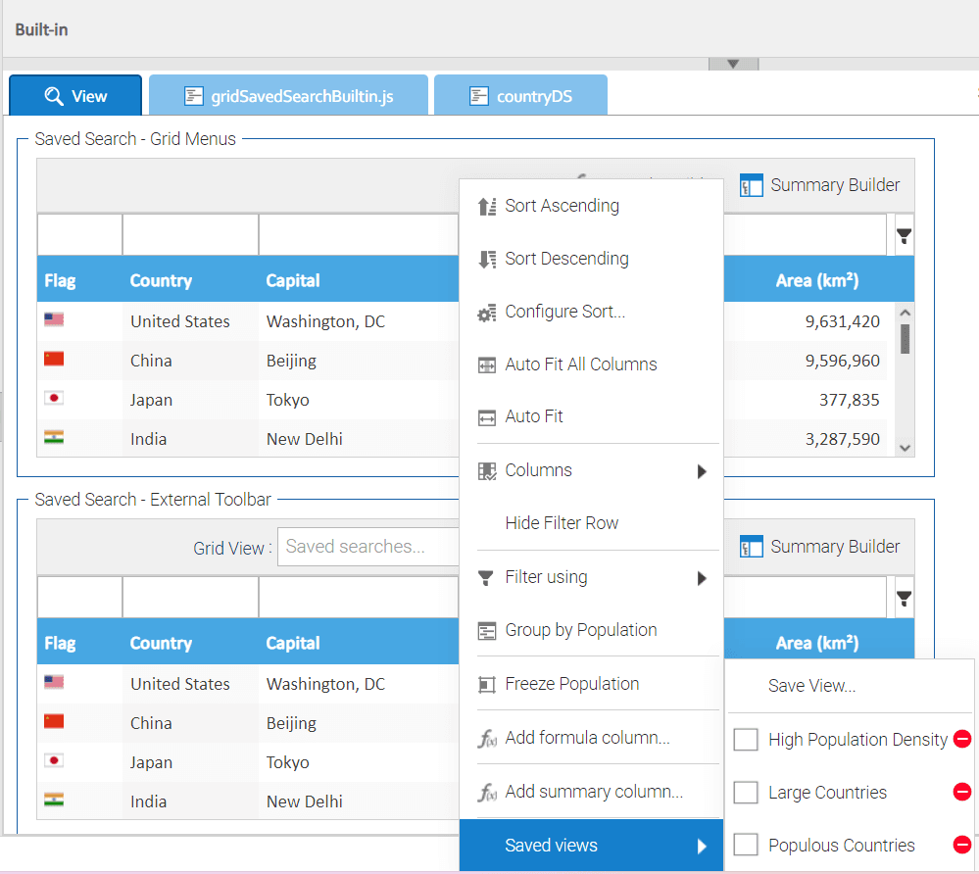Click the Japan flag in the External Toolbar grid
The height and width of the screenshot is (874, 979).
pos(54,760)
